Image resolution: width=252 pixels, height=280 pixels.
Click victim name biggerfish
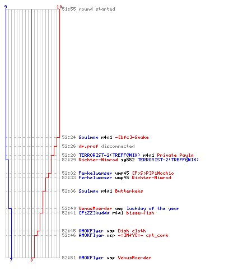tap(140, 213)
